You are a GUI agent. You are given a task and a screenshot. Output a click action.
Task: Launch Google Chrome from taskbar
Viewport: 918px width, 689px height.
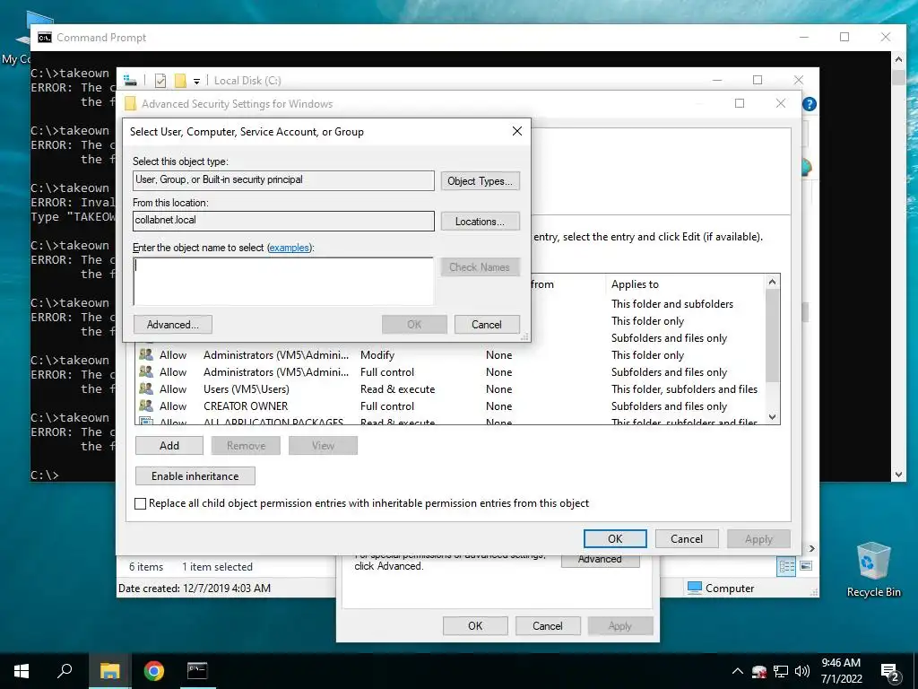pos(154,671)
